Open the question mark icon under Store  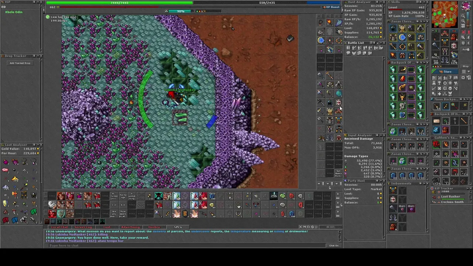click(x=450, y=77)
